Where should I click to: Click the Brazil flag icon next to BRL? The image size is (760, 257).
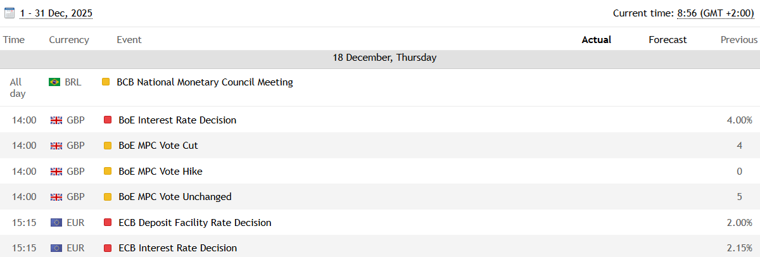54,82
